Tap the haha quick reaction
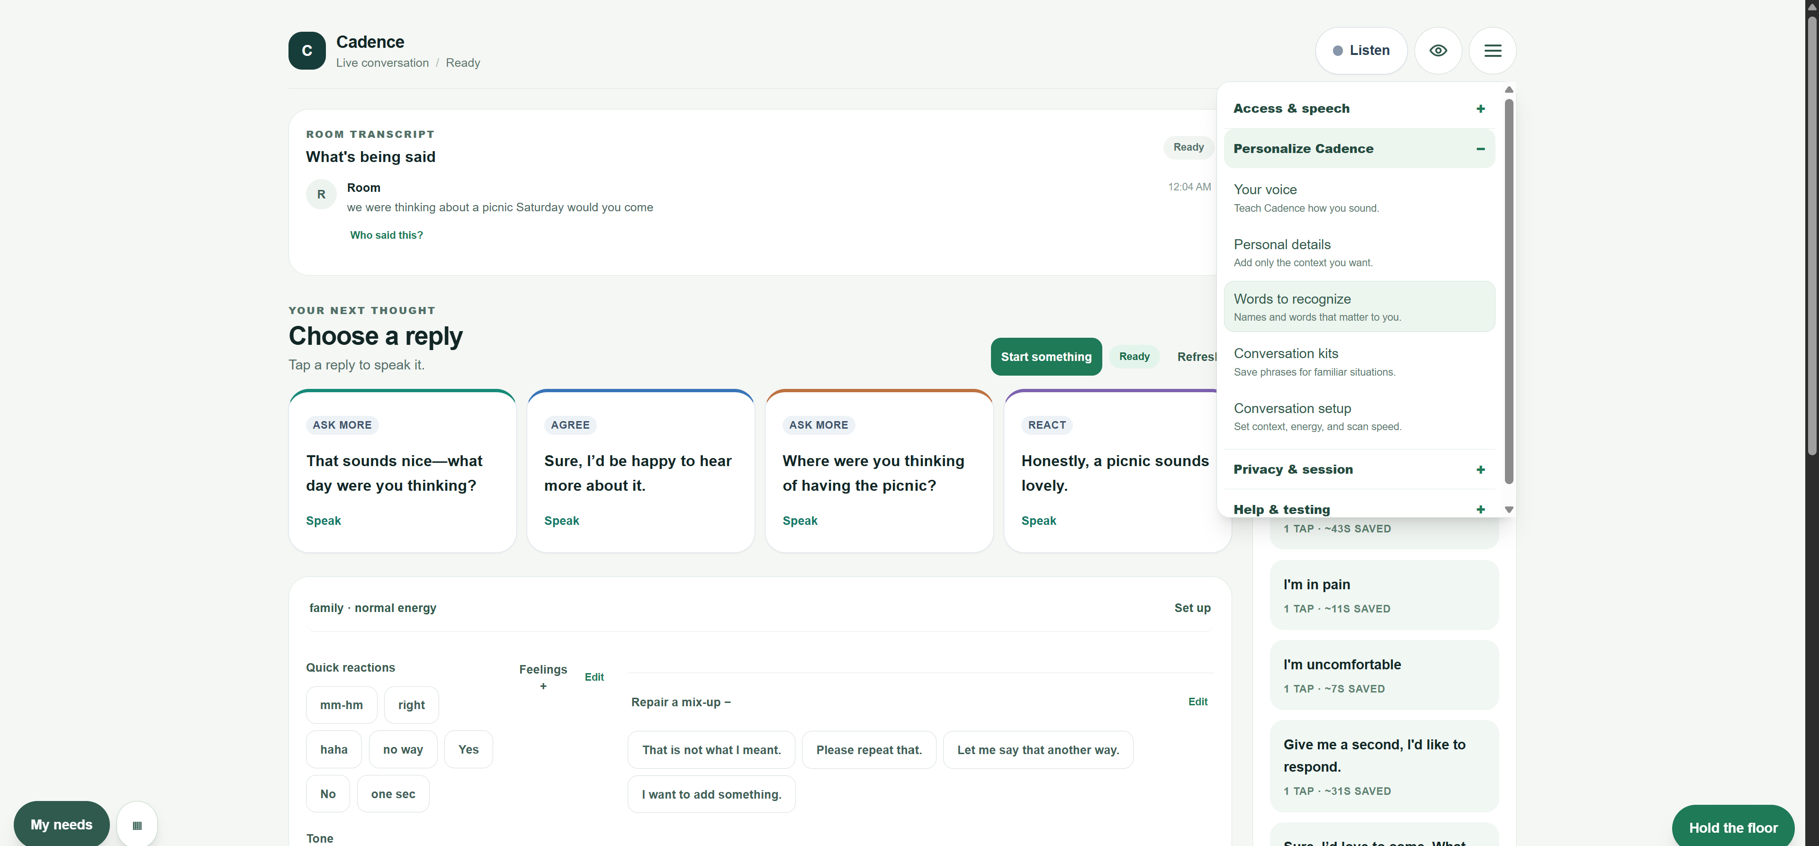 click(333, 749)
